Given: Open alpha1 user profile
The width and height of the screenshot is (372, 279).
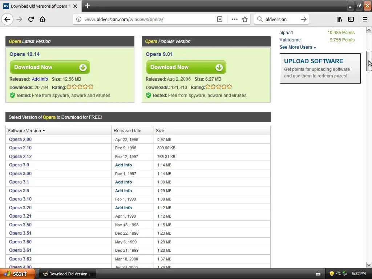Looking at the screenshot, I should pos(286,32).
